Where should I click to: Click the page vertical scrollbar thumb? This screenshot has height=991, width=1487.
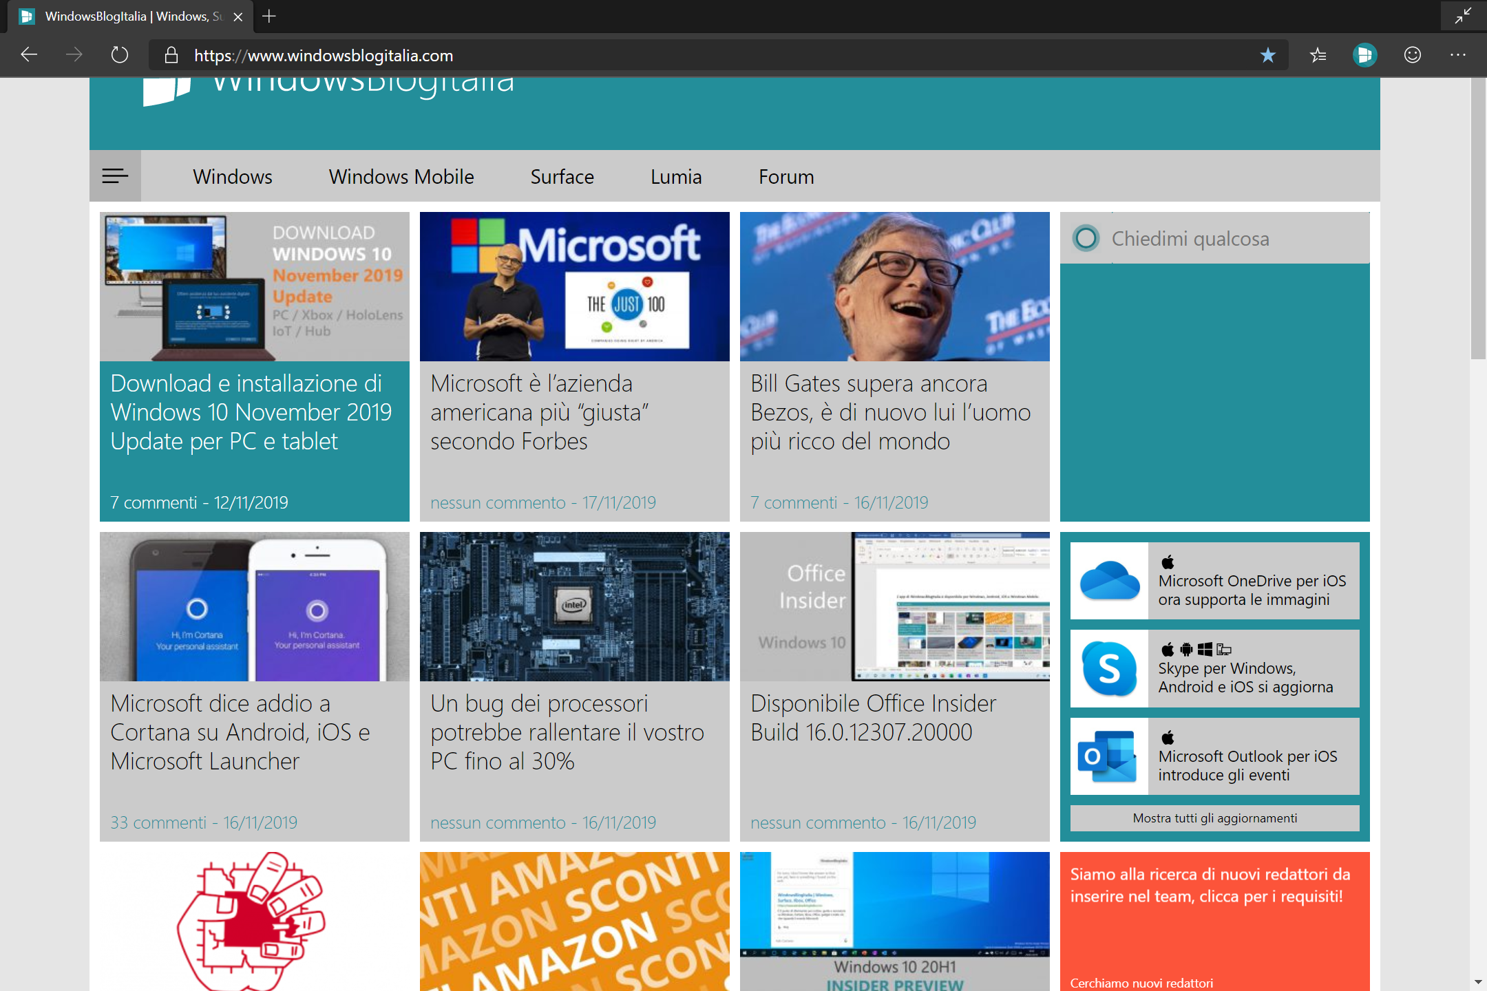1478,218
